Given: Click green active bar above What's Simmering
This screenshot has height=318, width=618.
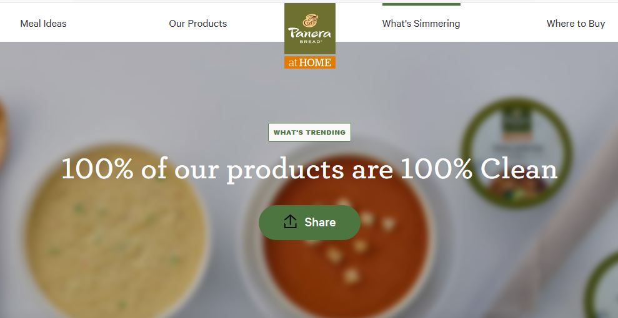Looking at the screenshot, I should 421,4.
